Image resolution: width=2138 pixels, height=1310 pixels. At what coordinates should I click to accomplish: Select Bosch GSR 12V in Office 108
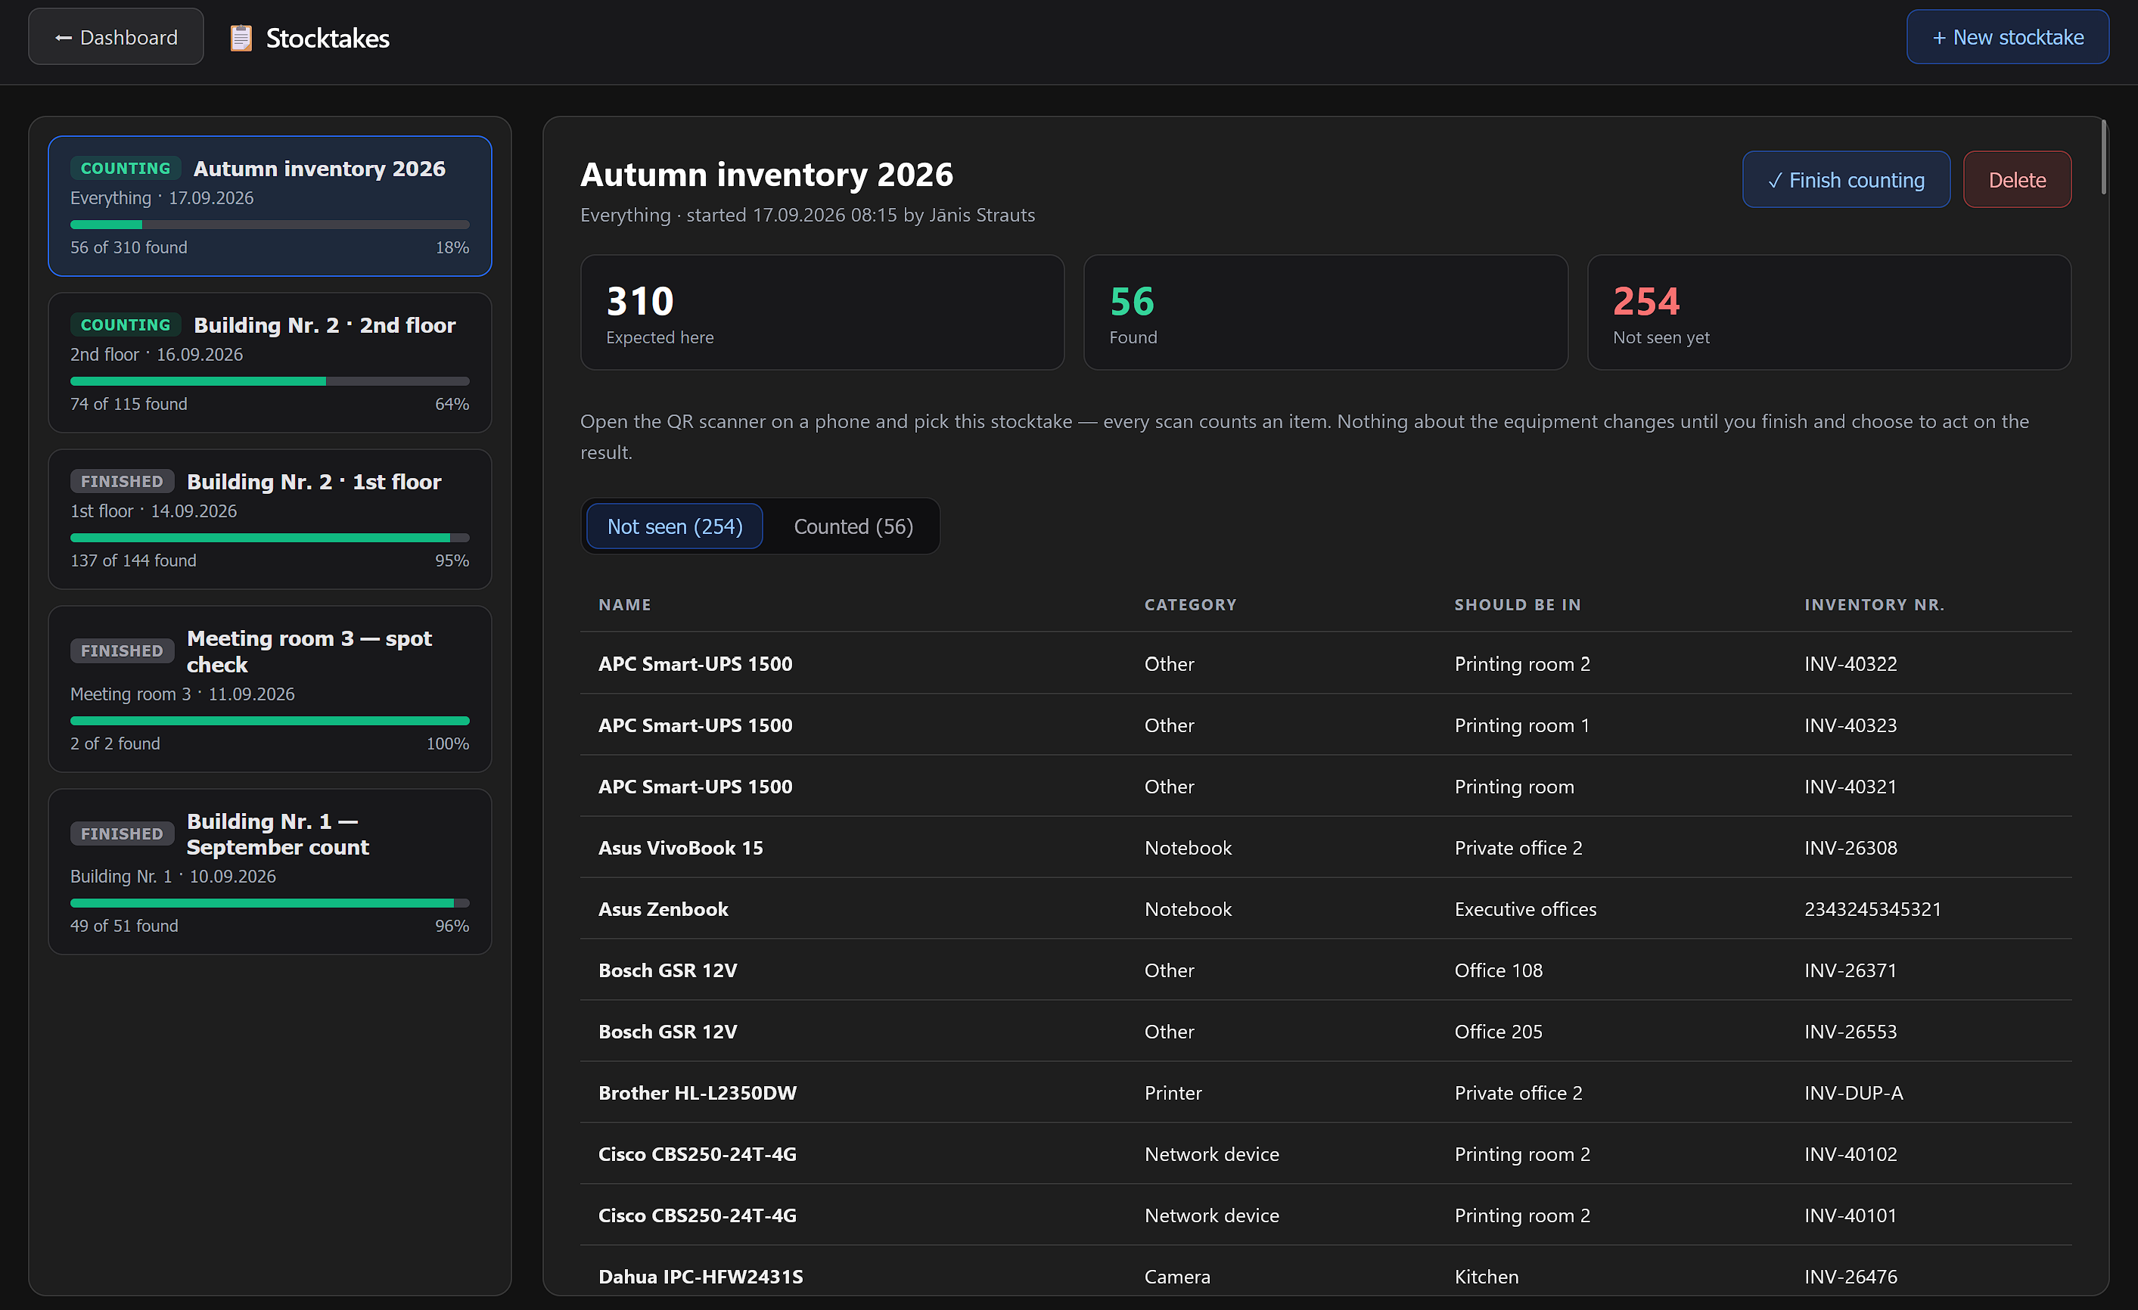click(x=1325, y=971)
